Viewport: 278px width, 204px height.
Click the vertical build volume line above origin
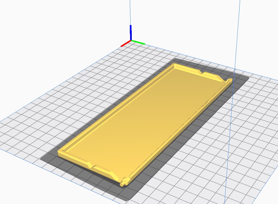tap(130, 14)
